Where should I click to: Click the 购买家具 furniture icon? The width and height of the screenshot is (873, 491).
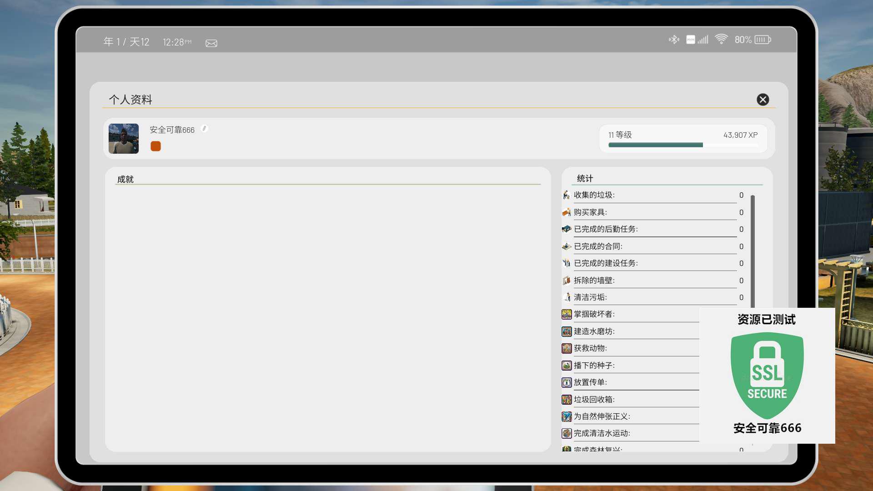[567, 212]
